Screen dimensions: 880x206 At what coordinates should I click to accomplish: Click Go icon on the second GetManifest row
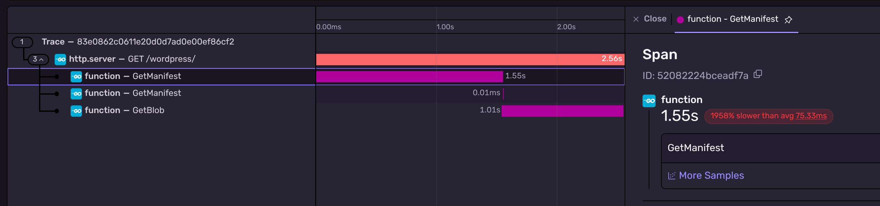click(76, 94)
